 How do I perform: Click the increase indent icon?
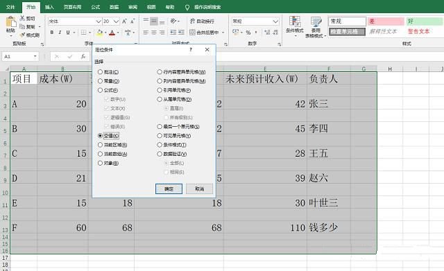[x=181, y=33]
